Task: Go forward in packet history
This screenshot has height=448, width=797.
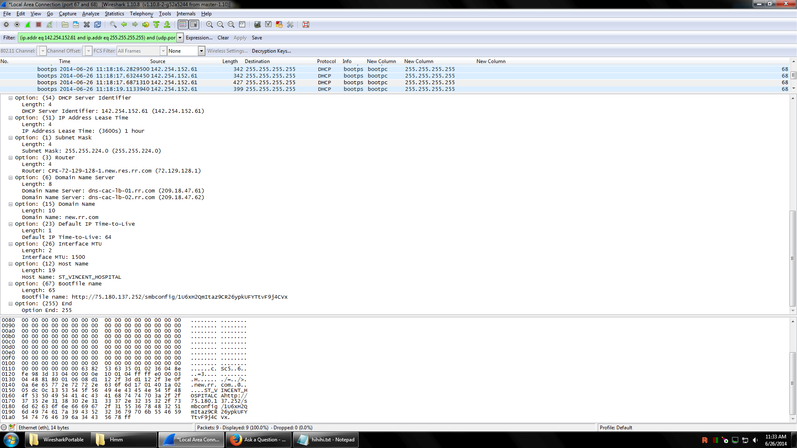Action: pyautogui.click(x=134, y=24)
